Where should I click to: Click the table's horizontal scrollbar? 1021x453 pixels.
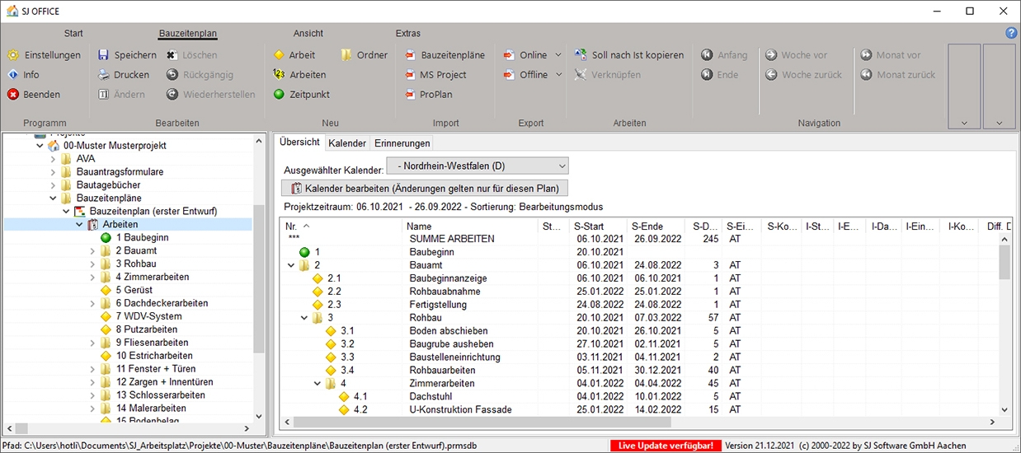tap(639, 422)
